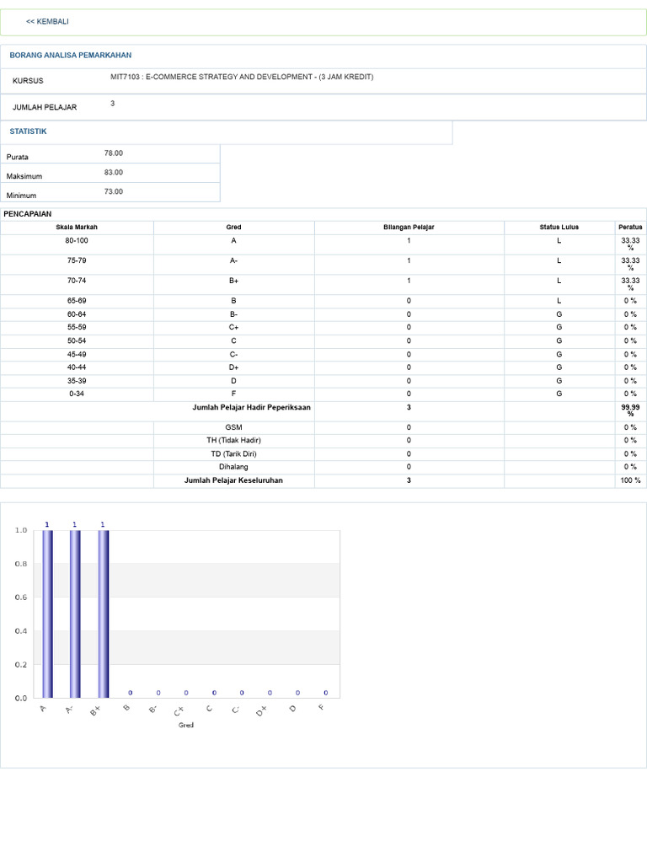Screen dimensions: 647x863
Task: Click the C+ grade cell in table
Action: pos(234,327)
